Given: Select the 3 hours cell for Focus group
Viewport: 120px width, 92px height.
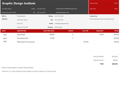Looking at the screenshot, I should tap(73, 38).
